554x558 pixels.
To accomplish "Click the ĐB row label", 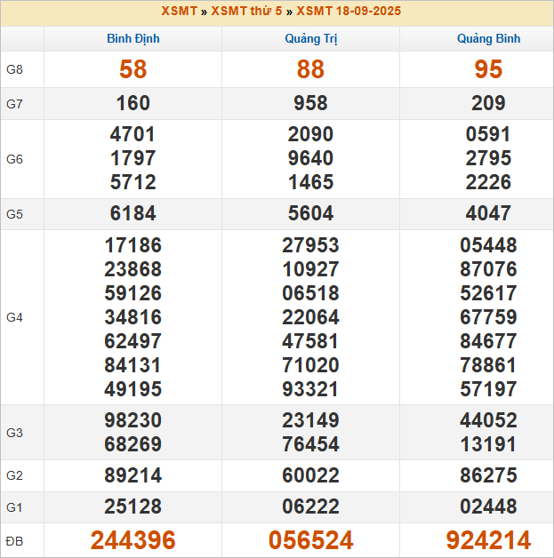I will coord(14,540).
